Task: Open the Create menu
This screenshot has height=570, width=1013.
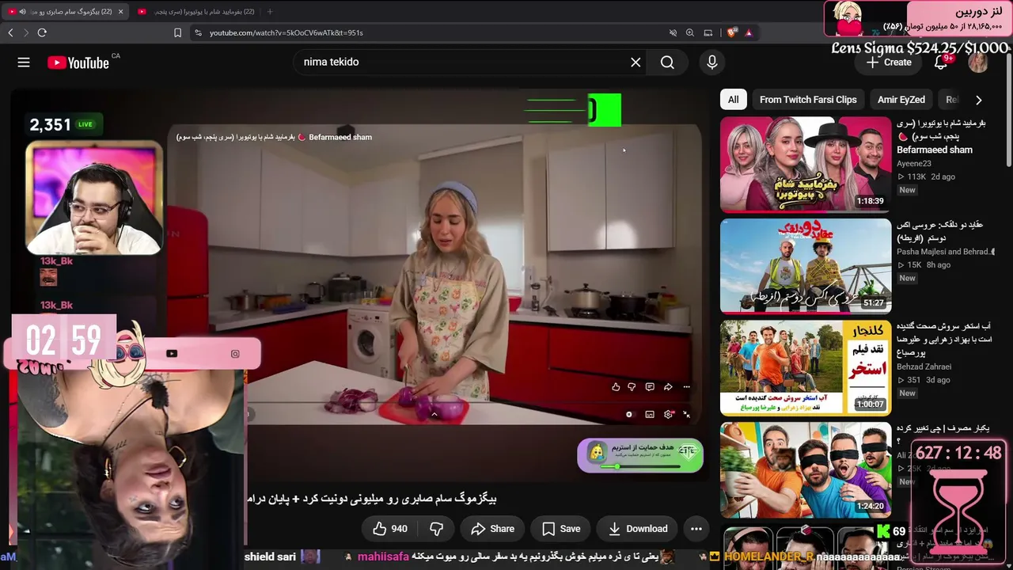Action: point(889,63)
